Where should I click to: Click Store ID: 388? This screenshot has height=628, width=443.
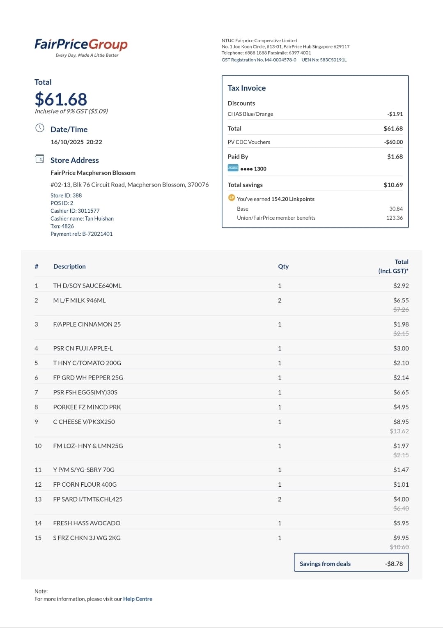click(66, 196)
